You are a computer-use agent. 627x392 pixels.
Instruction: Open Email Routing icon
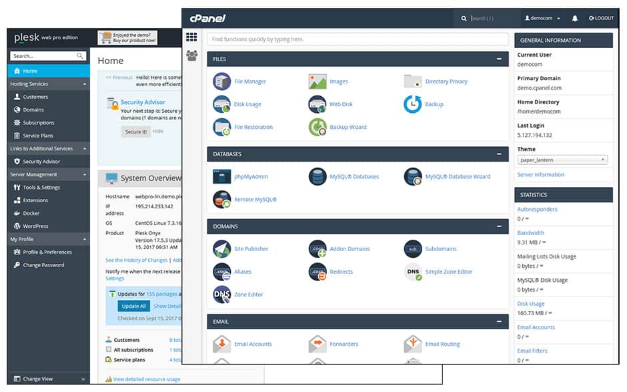tap(413, 343)
